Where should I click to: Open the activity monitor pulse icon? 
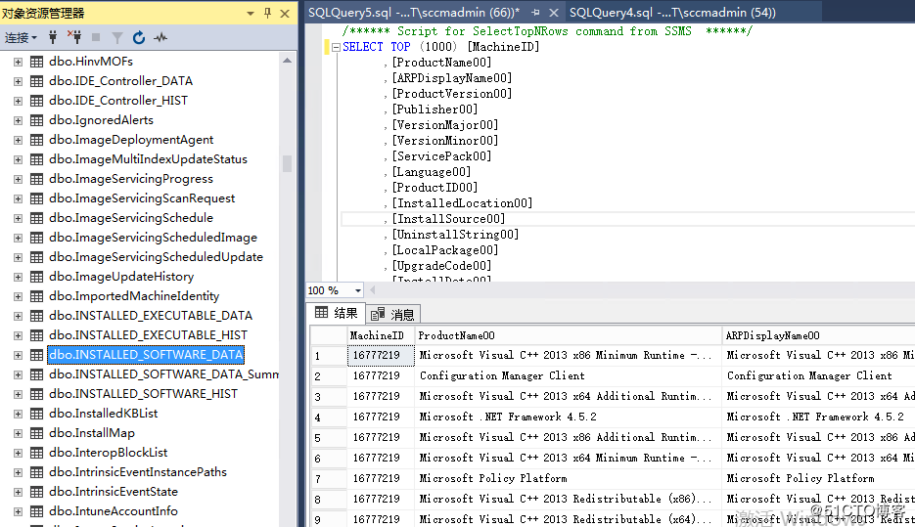[x=160, y=38]
